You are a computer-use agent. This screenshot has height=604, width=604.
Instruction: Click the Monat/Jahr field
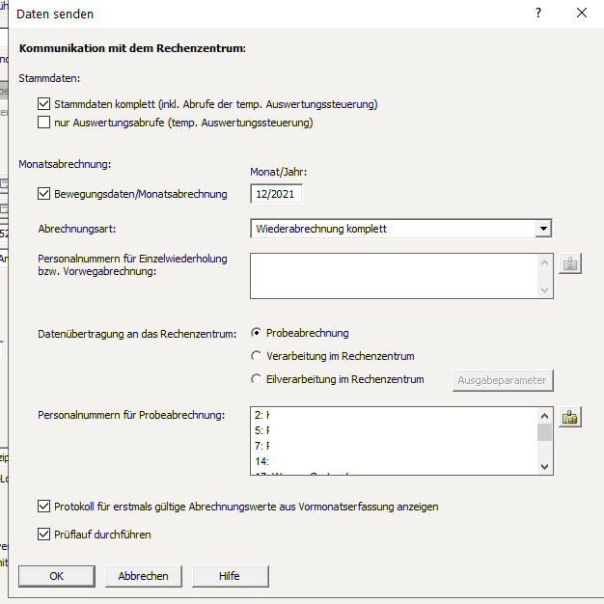pyautogui.click(x=275, y=194)
